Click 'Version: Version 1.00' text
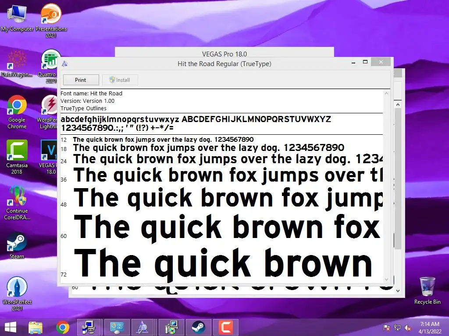This screenshot has width=449, height=336. click(87, 101)
